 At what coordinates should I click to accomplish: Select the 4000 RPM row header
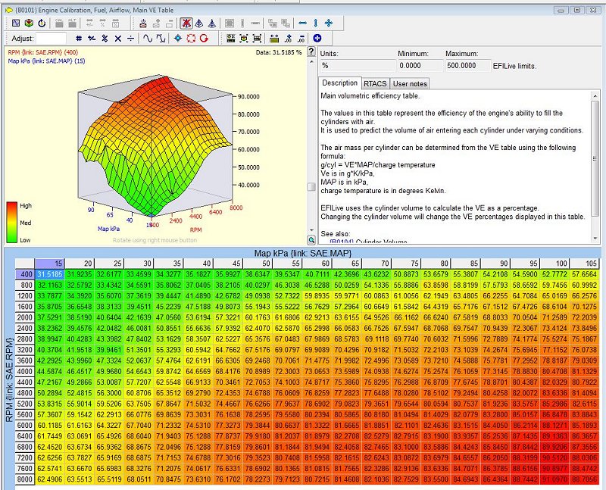(x=25, y=371)
